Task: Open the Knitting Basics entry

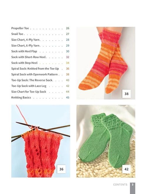Action: click(40, 97)
